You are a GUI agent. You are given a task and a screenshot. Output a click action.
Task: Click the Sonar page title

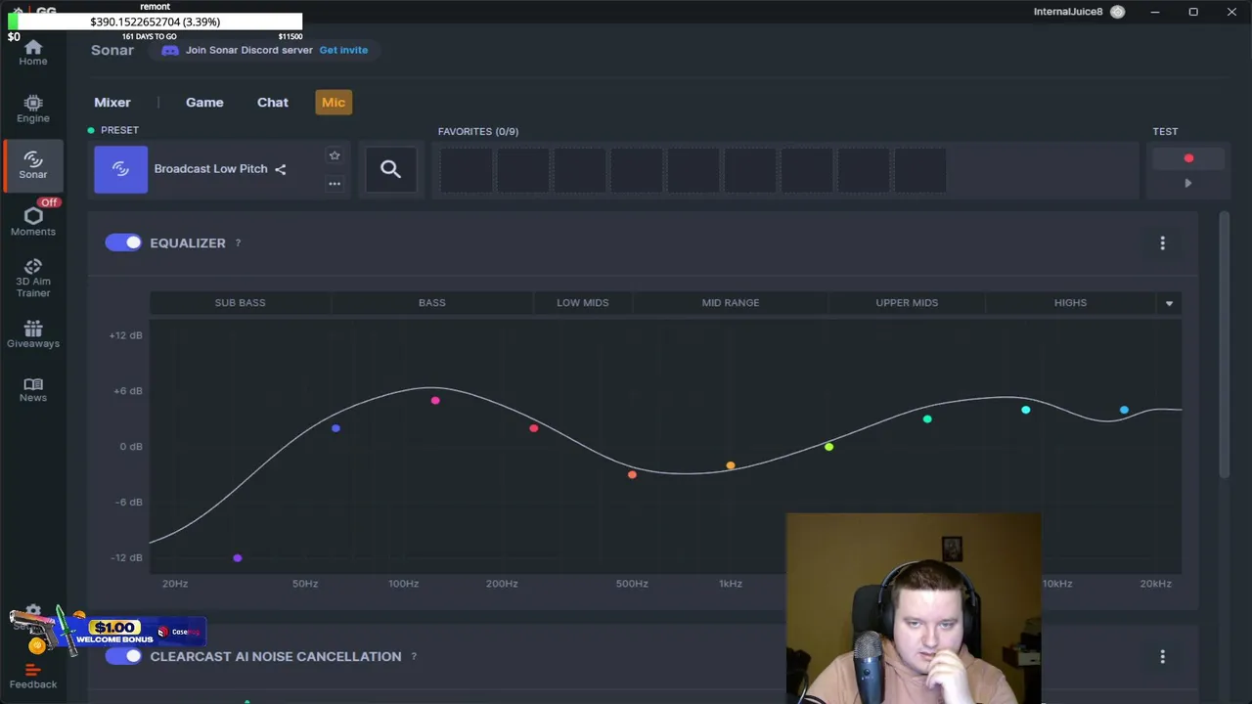coord(112,50)
